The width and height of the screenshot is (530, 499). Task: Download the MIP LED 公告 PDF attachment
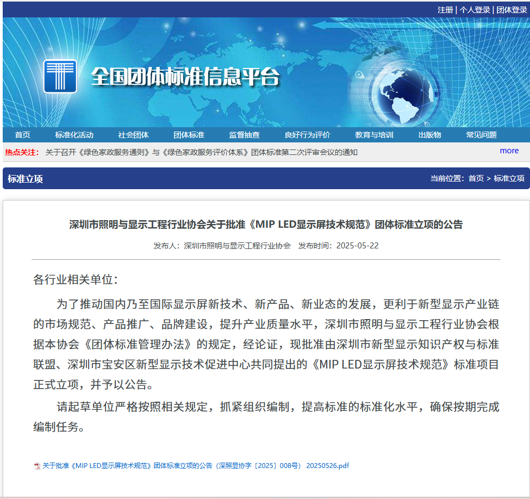pos(196,466)
